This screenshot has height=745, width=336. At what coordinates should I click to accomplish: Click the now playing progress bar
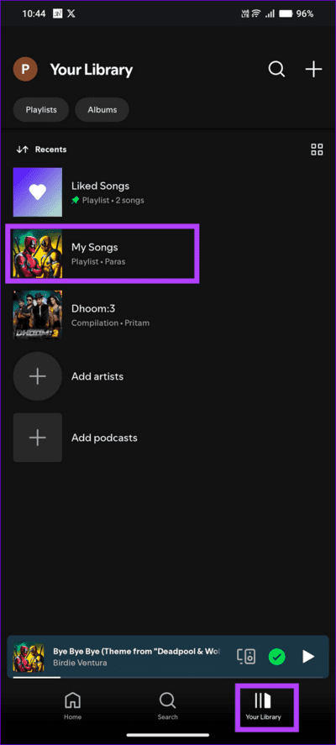pos(168,677)
